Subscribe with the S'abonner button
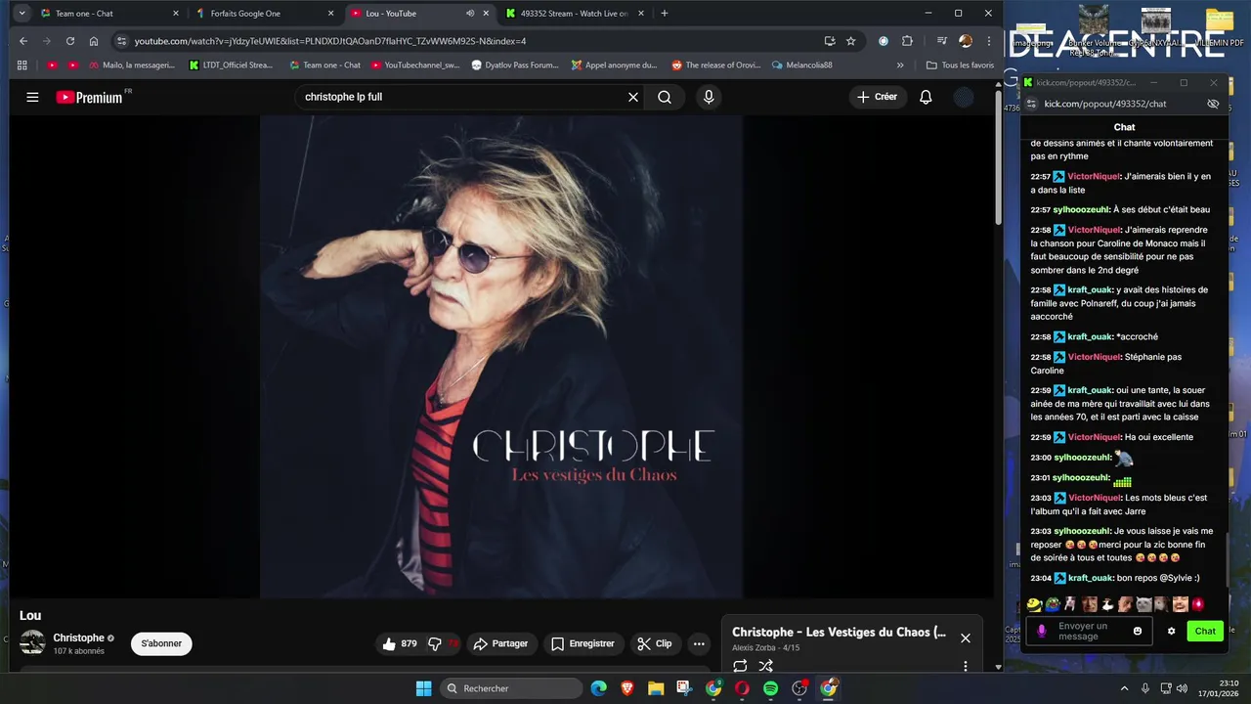 tap(161, 643)
